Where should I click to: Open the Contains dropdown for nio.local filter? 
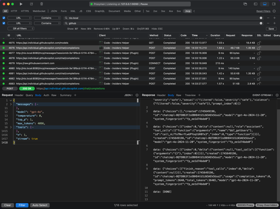(48, 18)
